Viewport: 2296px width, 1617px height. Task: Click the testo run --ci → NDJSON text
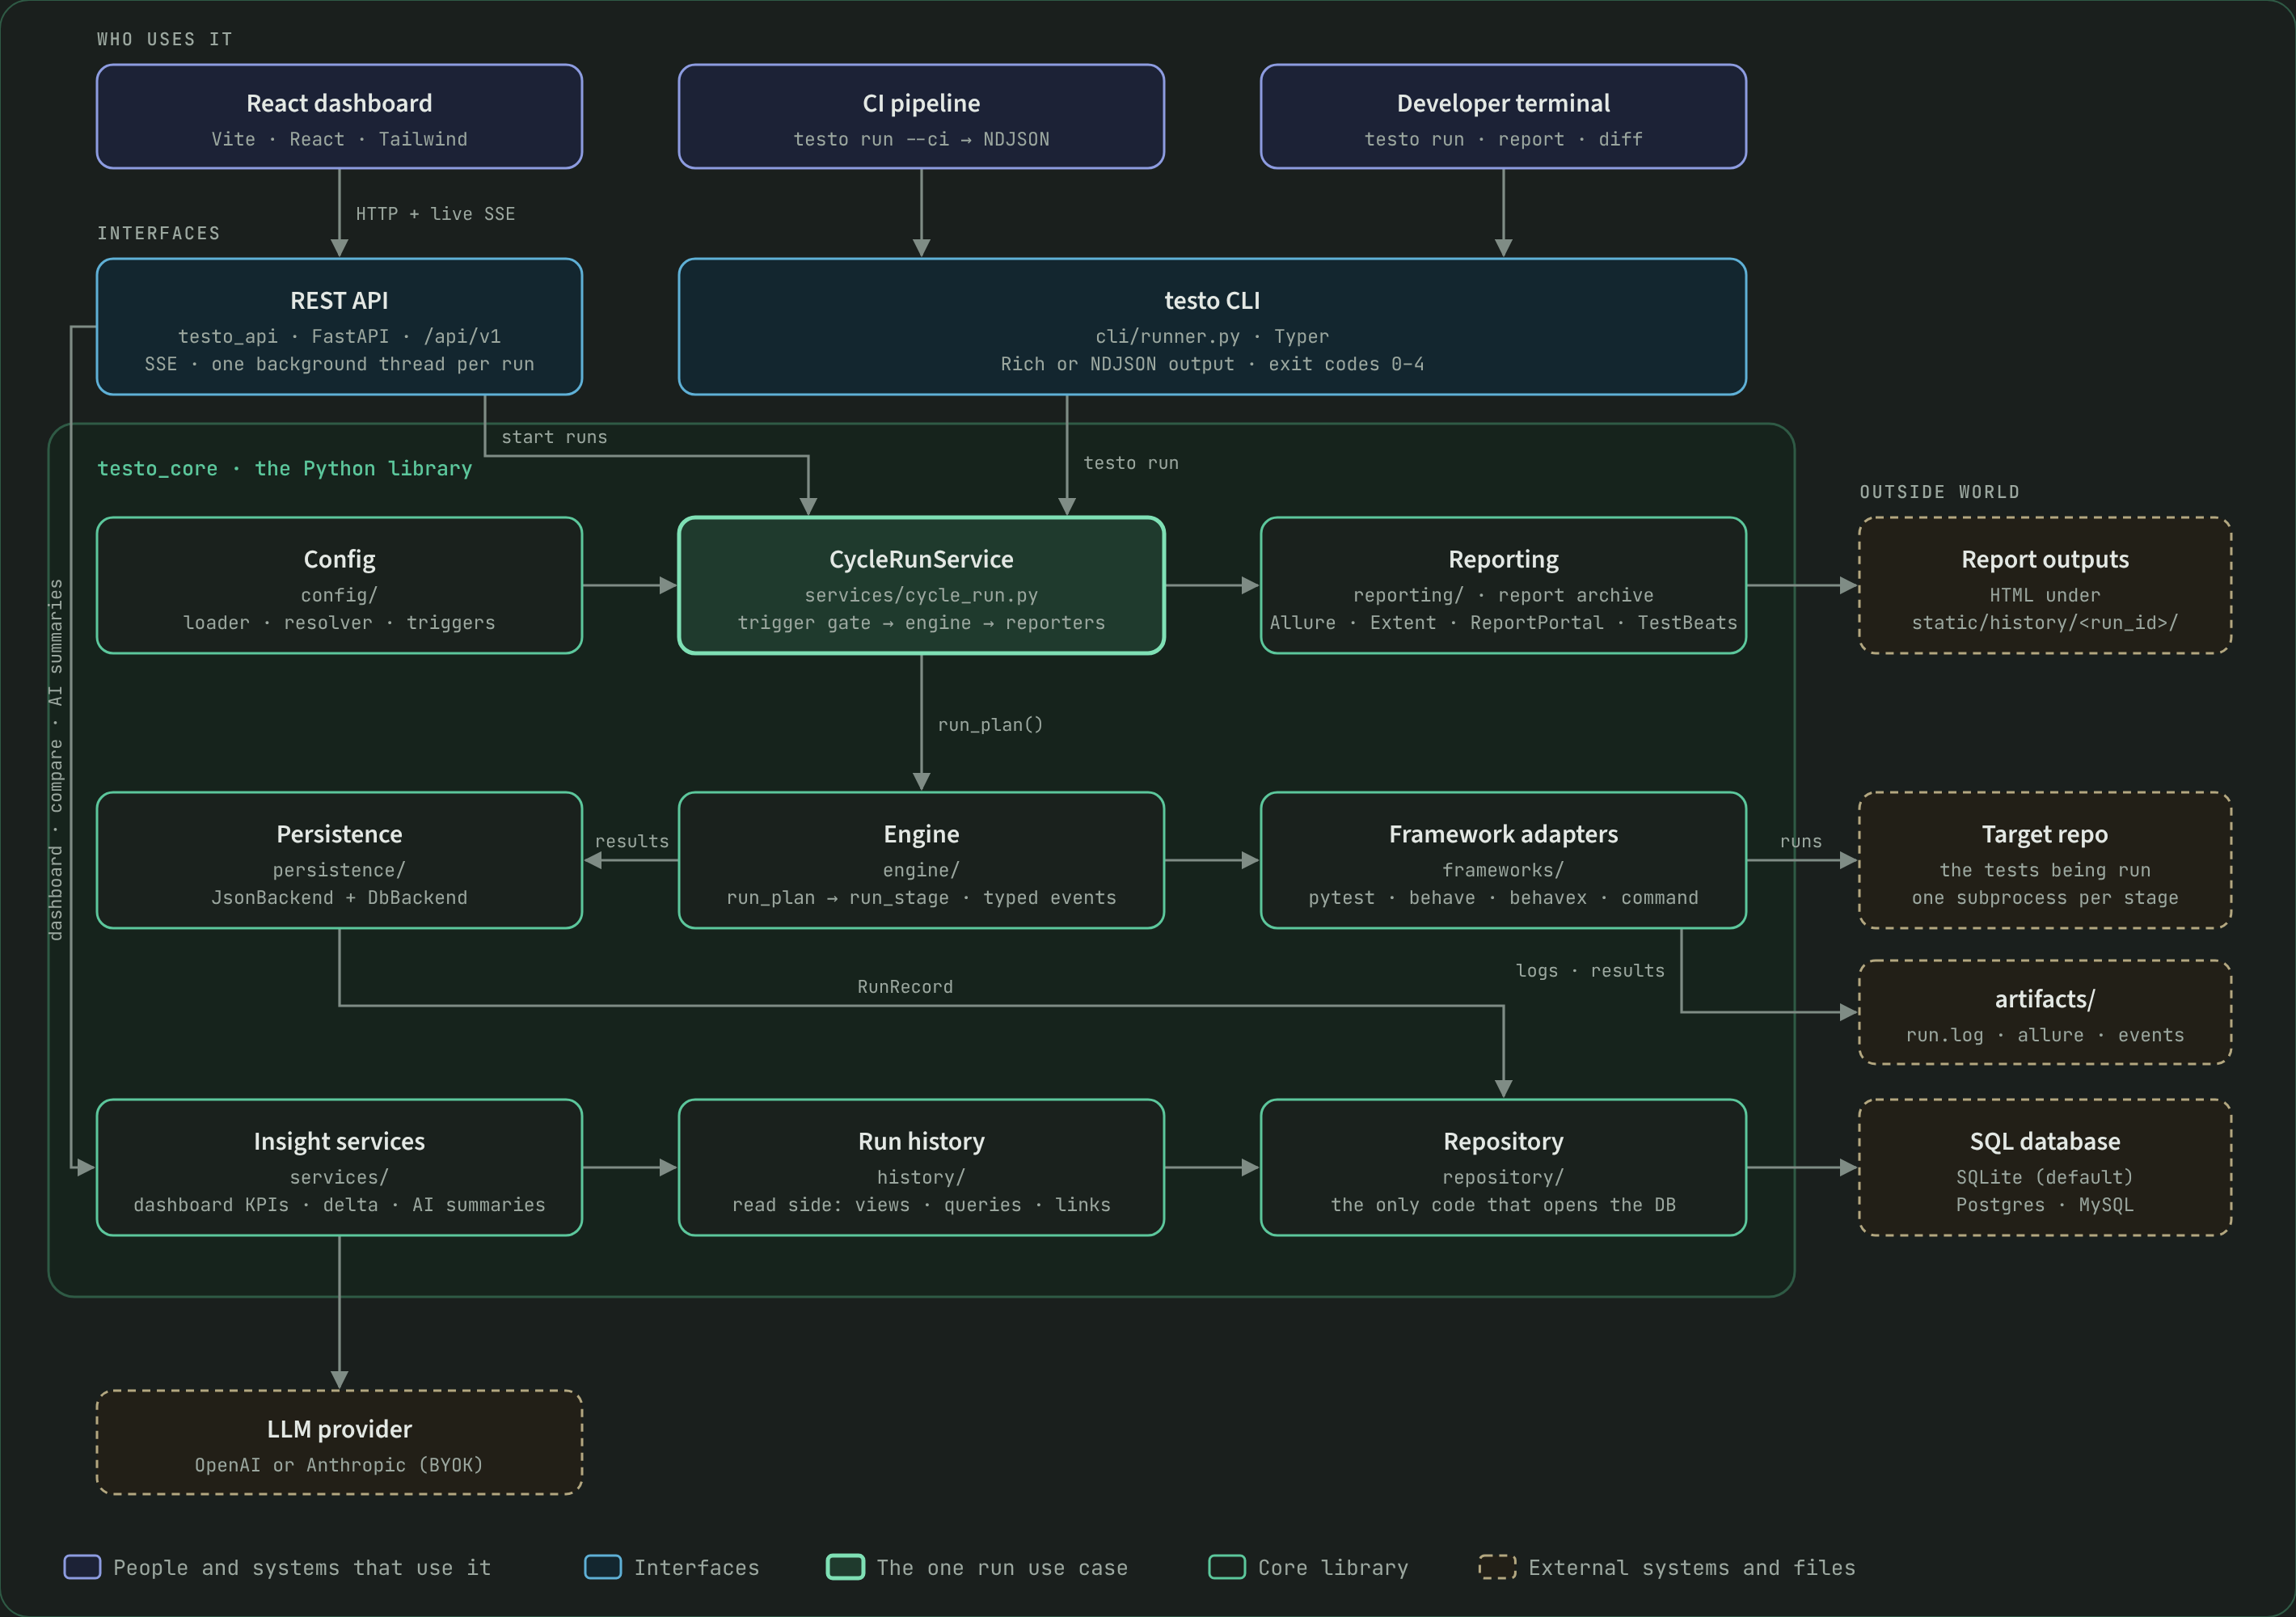(x=921, y=139)
